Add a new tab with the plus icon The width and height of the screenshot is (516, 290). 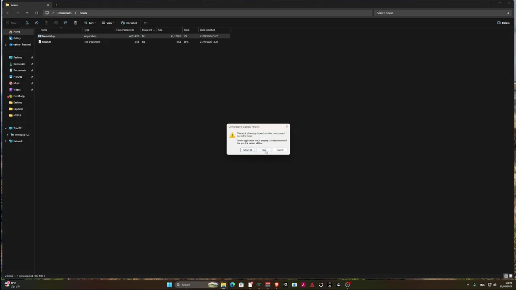tap(57, 5)
